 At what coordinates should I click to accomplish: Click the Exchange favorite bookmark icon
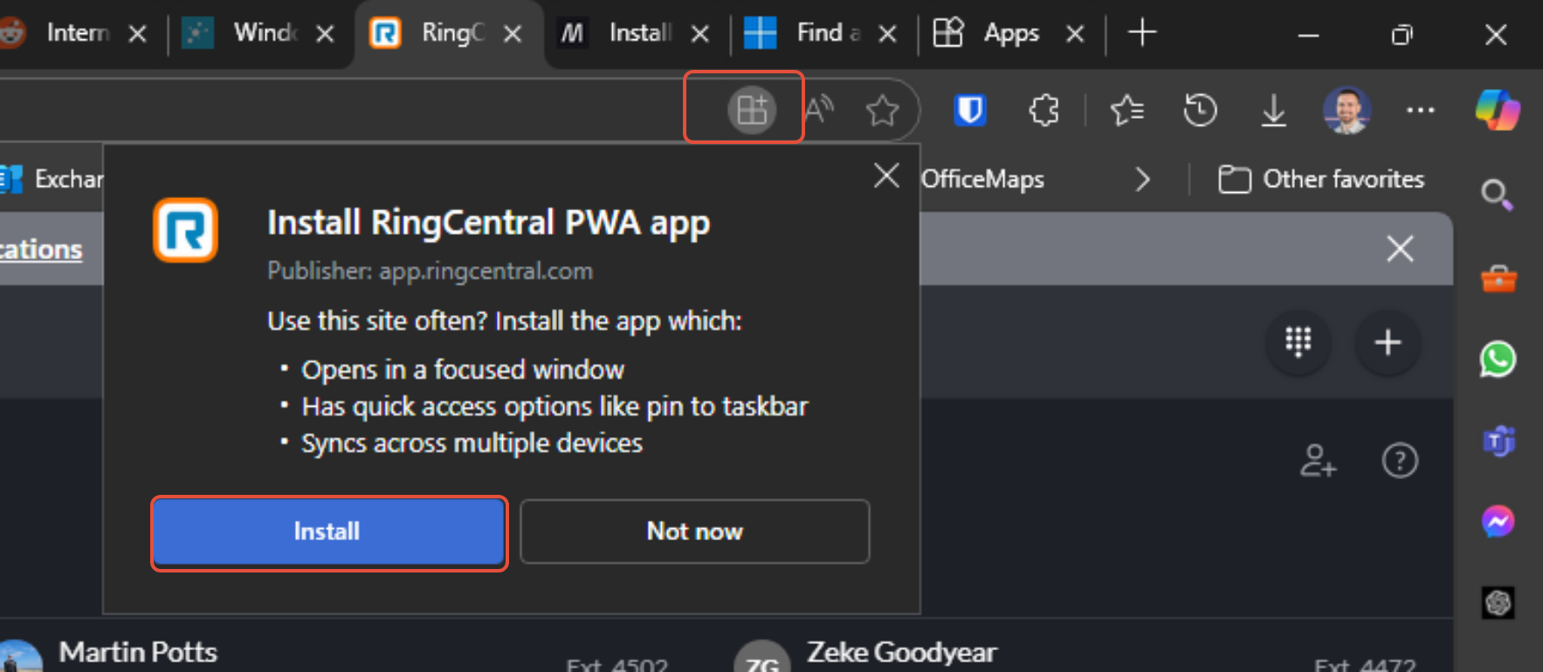pos(10,179)
